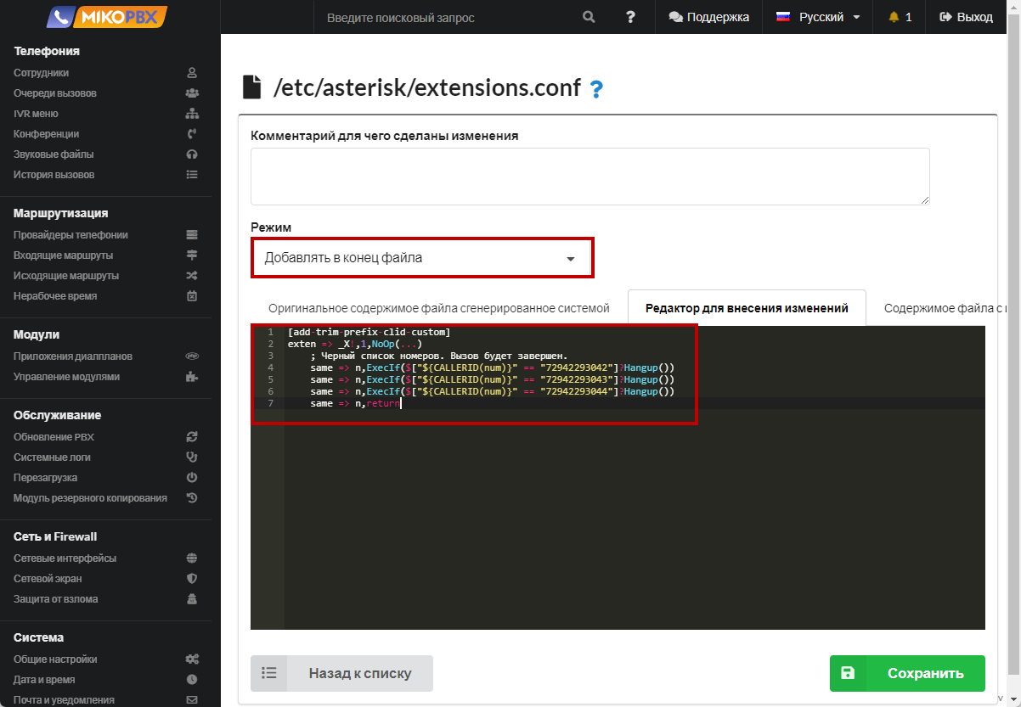This screenshot has height=707, width=1021.
Task: Open the Конференции section
Action: click(x=47, y=134)
